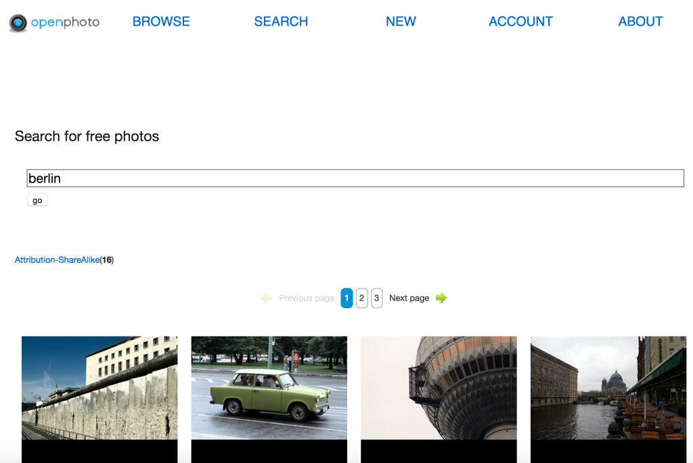
Task: Open the ACCOUNT menu item
Action: click(x=520, y=21)
